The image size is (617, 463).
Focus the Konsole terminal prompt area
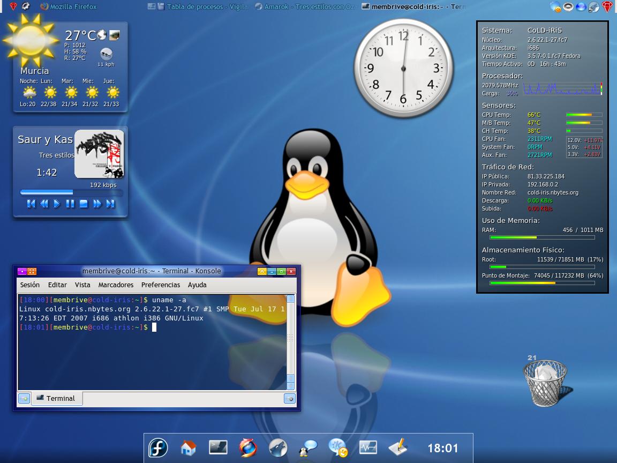click(152, 342)
